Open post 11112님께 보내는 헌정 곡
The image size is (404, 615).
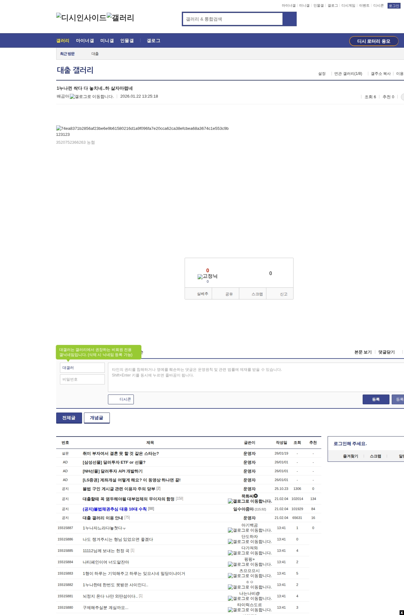(x=106, y=551)
